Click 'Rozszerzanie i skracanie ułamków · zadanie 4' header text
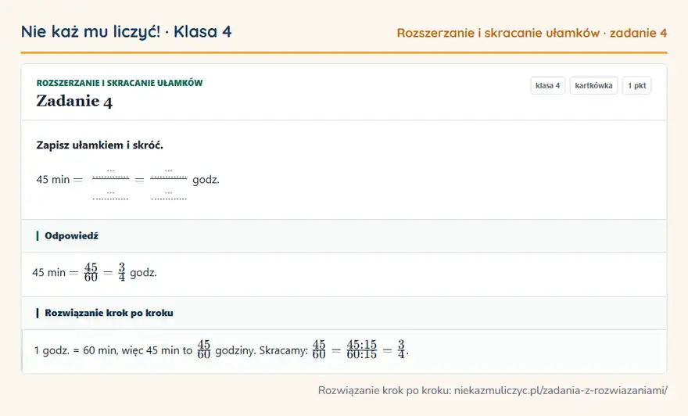The image size is (688, 416). 532,33
